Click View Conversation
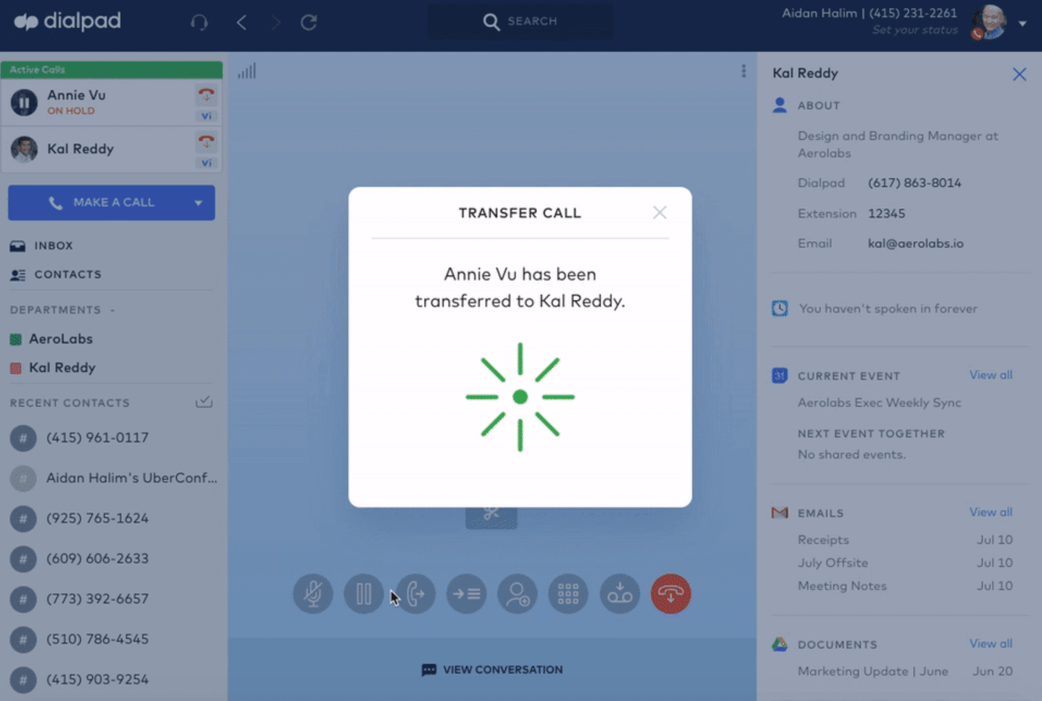The image size is (1042, 701). [492, 670]
